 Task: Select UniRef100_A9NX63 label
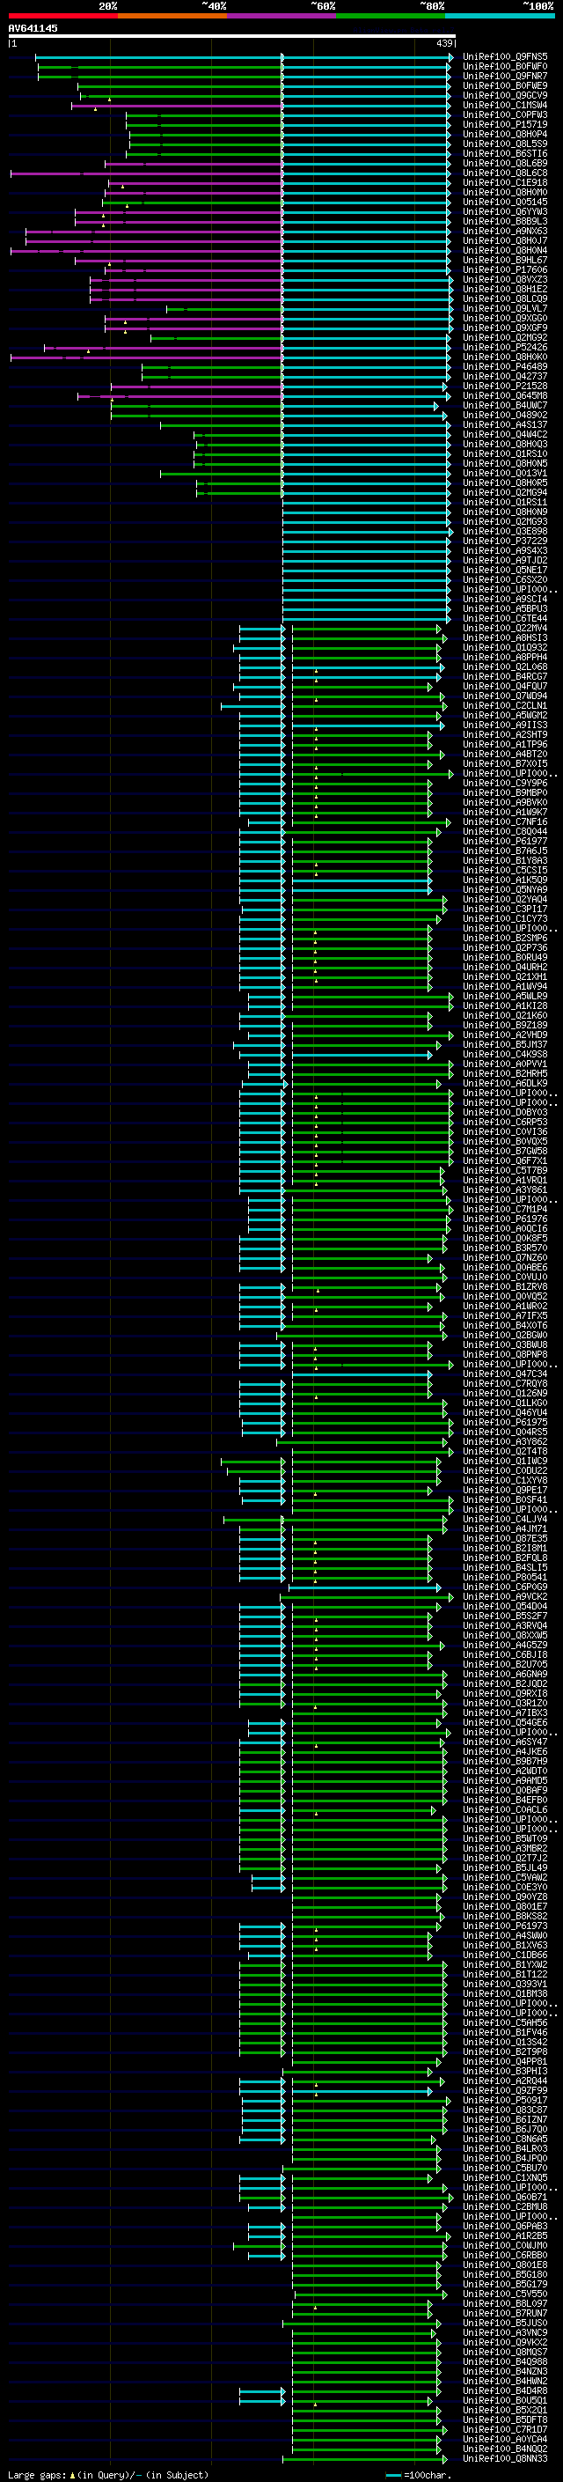click(504, 232)
